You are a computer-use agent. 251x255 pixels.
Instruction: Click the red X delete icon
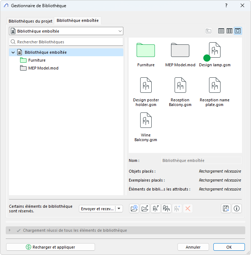pyautogui.click(x=188, y=208)
